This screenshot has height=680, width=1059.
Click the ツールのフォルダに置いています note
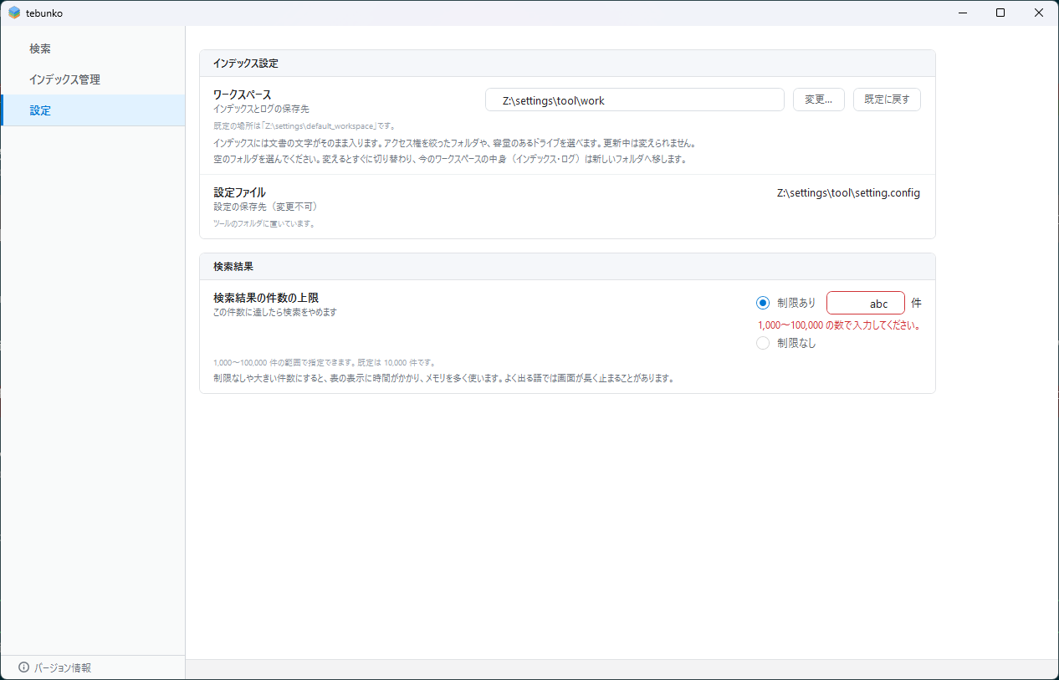tap(264, 223)
